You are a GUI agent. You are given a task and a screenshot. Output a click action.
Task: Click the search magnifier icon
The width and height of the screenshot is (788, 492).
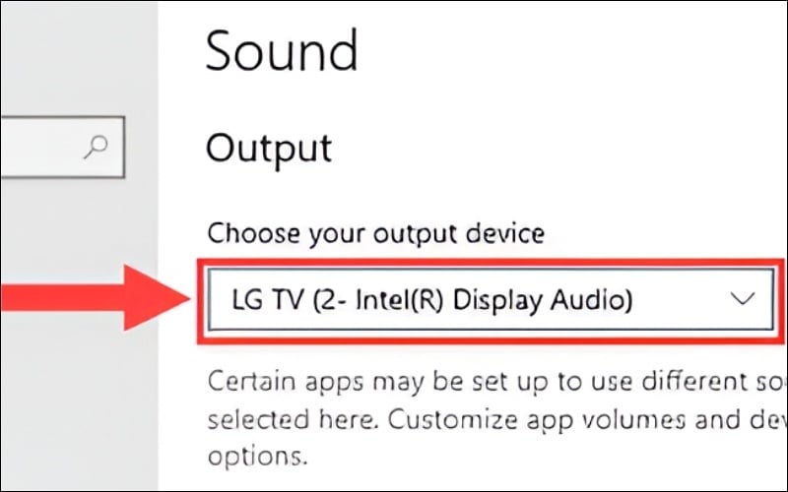97,147
